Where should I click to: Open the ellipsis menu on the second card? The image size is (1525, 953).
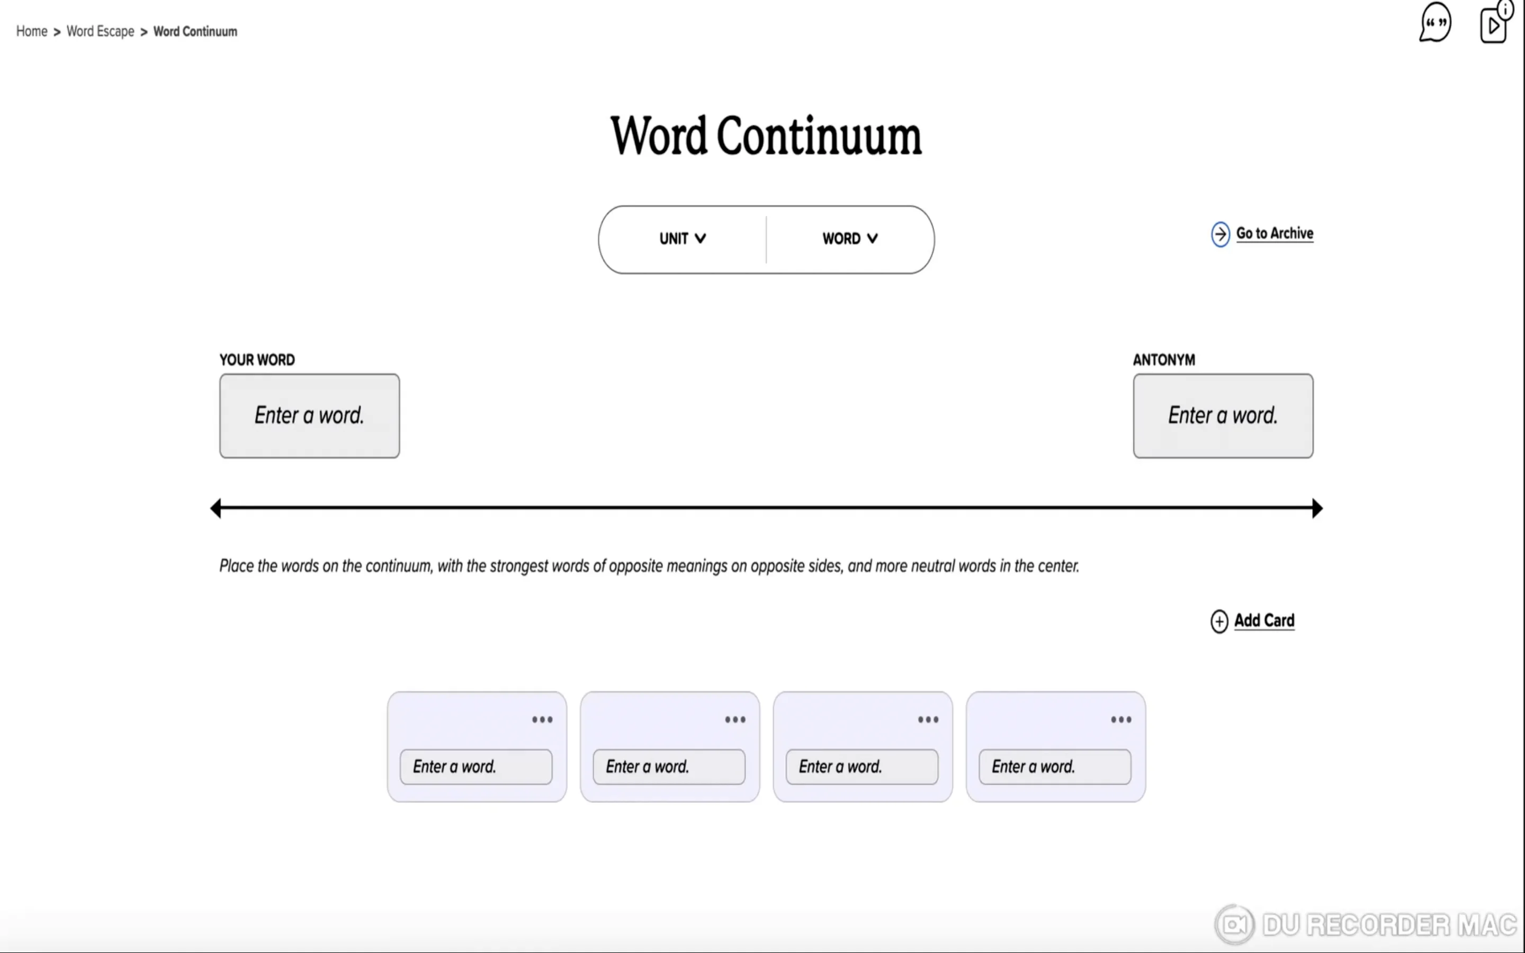pyautogui.click(x=735, y=719)
